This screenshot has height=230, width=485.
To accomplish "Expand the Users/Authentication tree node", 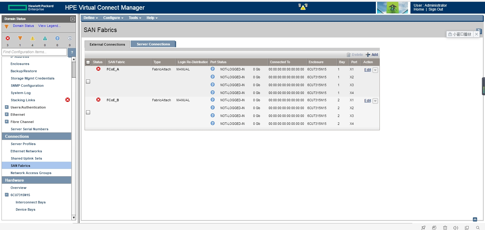I will 7,107.
